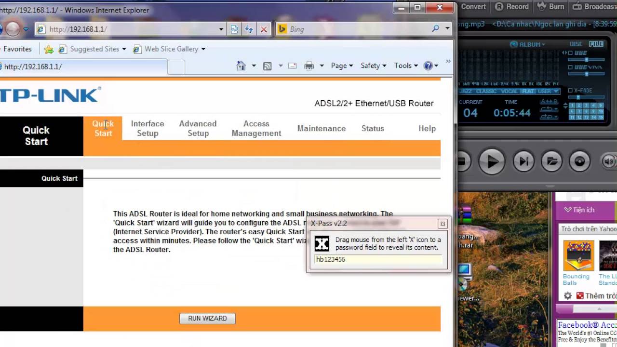Open the Status tab
This screenshot has width=617, height=347.
[373, 128]
